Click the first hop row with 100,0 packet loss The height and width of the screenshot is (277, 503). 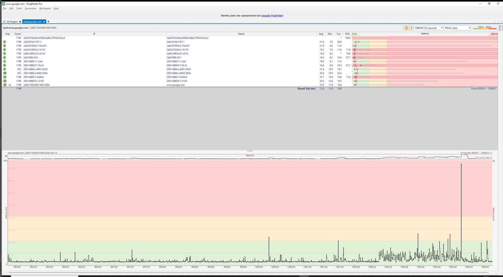pos(250,38)
